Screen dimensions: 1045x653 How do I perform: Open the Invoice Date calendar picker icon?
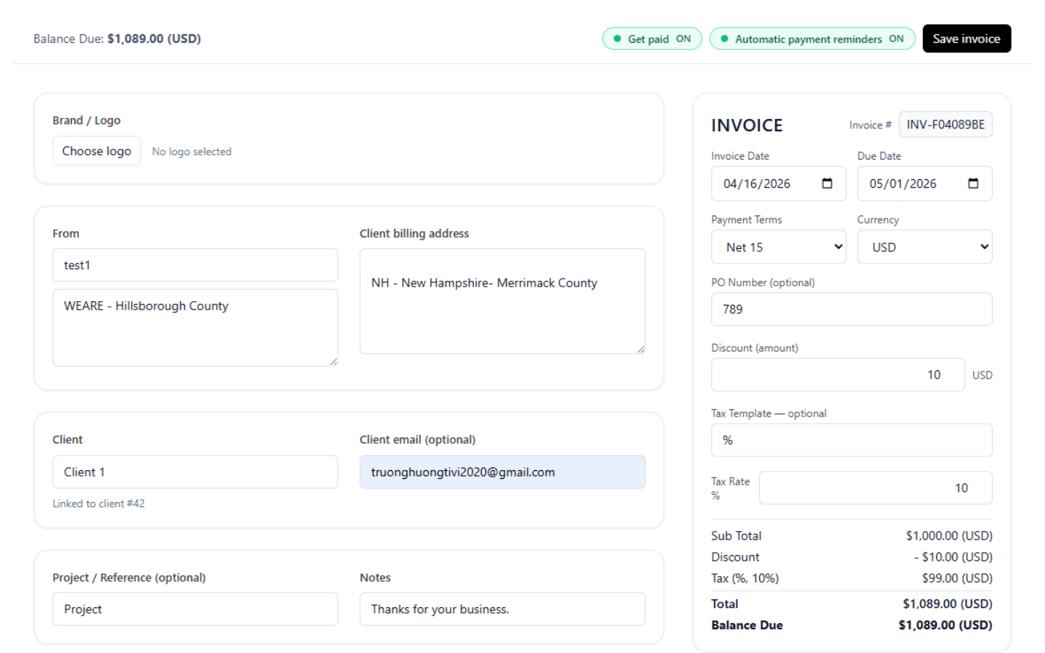click(827, 184)
